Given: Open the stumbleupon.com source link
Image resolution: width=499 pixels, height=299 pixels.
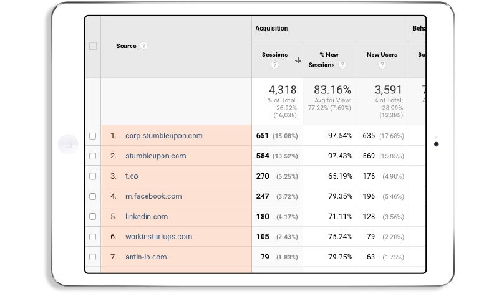Looking at the screenshot, I should 155,156.
